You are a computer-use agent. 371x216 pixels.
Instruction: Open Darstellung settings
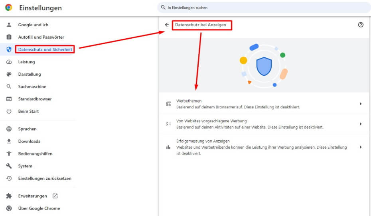[x=30, y=74]
